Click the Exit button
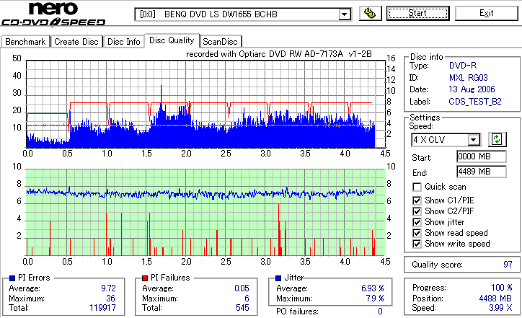Viewport: 522px width, 318px height. 487,13
